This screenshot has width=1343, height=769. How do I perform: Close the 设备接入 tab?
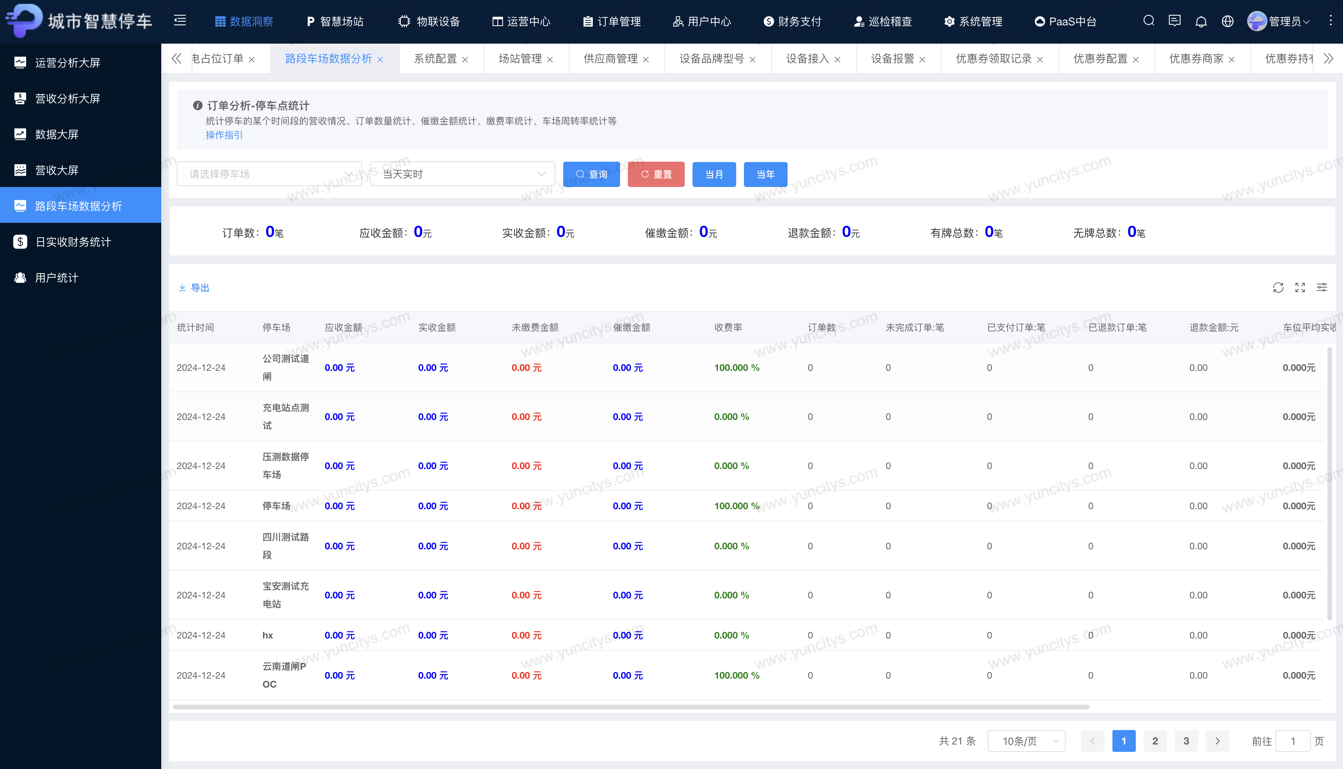point(837,60)
